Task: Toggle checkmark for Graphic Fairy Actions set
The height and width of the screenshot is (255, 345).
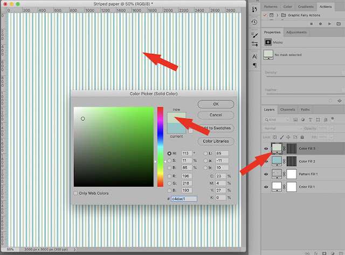Action: (x=265, y=15)
